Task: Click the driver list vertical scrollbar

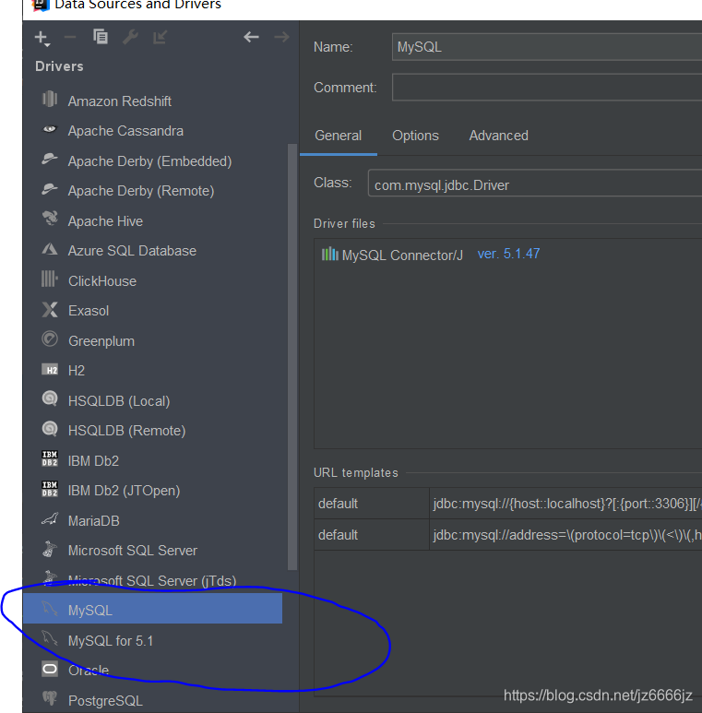Action: [x=292, y=357]
